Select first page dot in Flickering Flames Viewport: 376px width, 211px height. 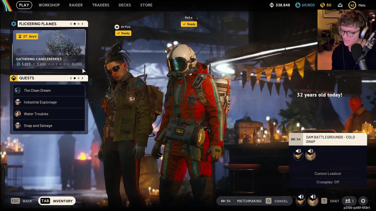pyautogui.click(x=75, y=24)
